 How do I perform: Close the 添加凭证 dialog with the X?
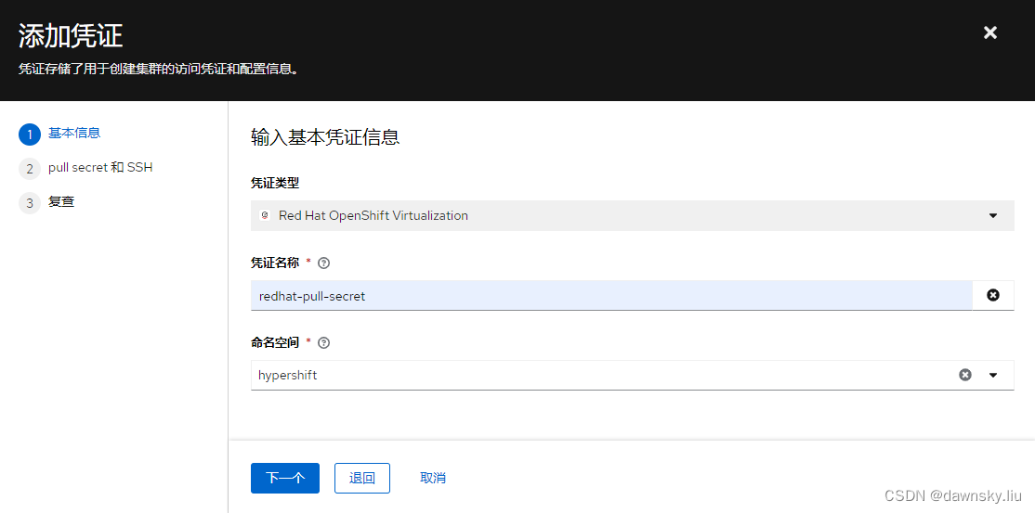990,32
